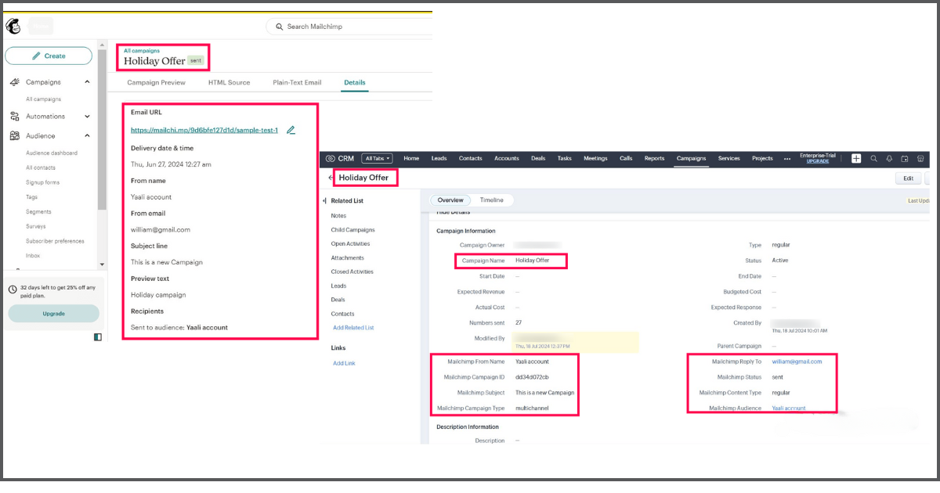The image size is (940, 493).
Task: Edit the Email URL using the pencil icon
Action: click(291, 130)
